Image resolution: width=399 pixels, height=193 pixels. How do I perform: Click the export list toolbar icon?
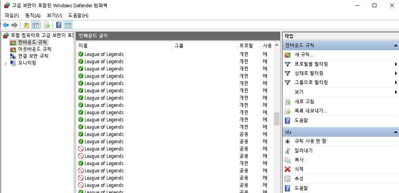pyautogui.click(x=47, y=25)
